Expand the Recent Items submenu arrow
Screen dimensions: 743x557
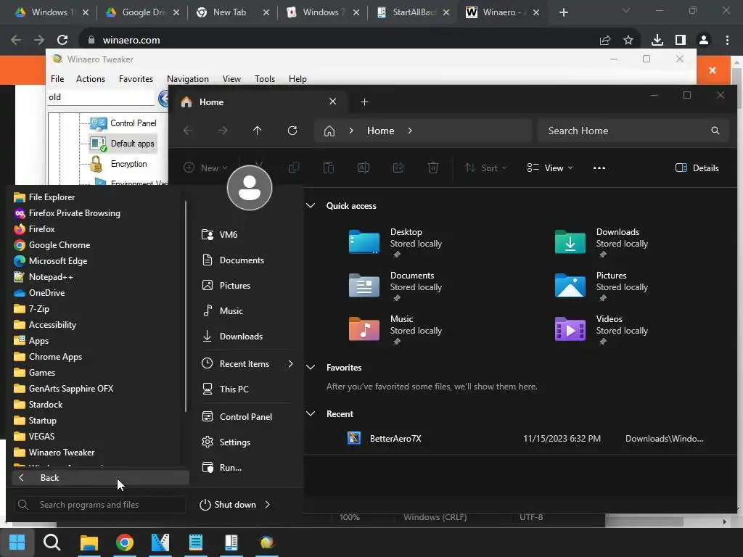tap(290, 364)
